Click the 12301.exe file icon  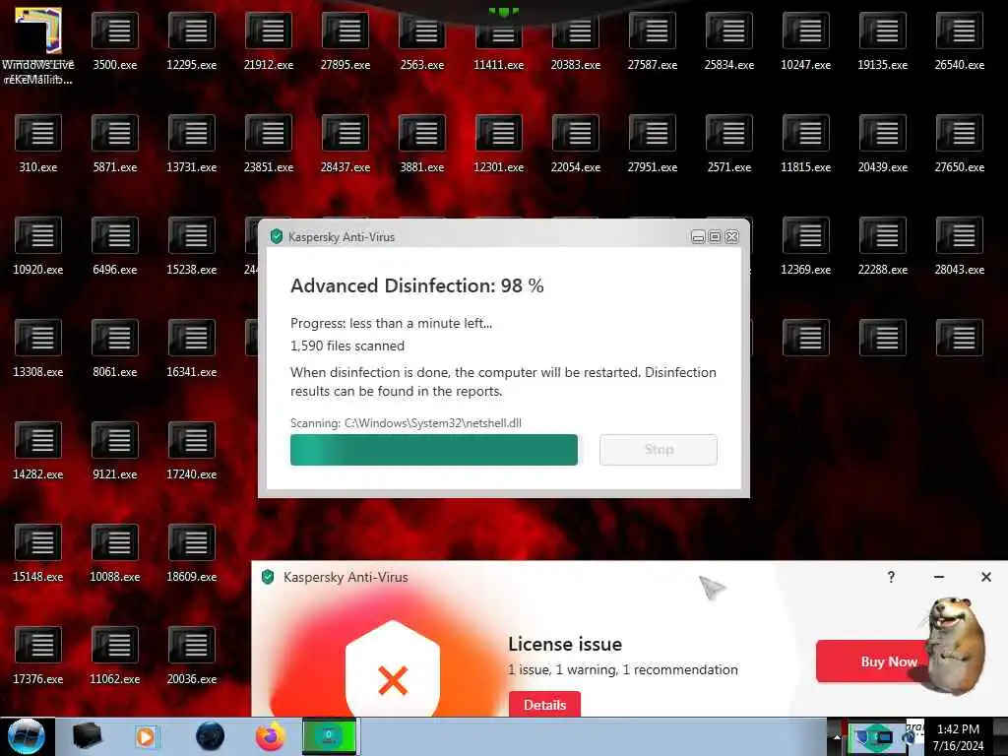pyautogui.click(x=499, y=133)
